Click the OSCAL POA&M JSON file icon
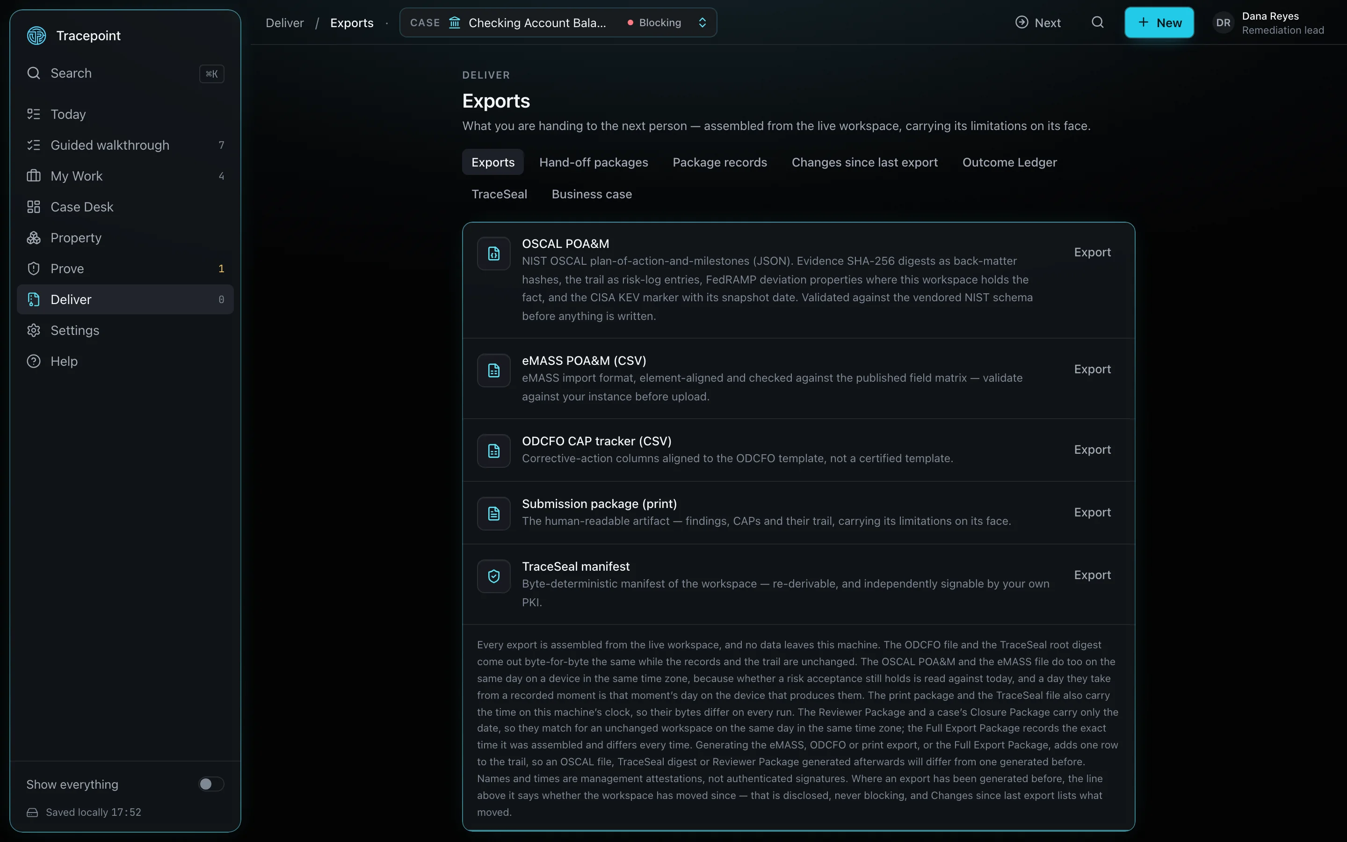Screen dimensions: 1347x842 click(x=494, y=254)
